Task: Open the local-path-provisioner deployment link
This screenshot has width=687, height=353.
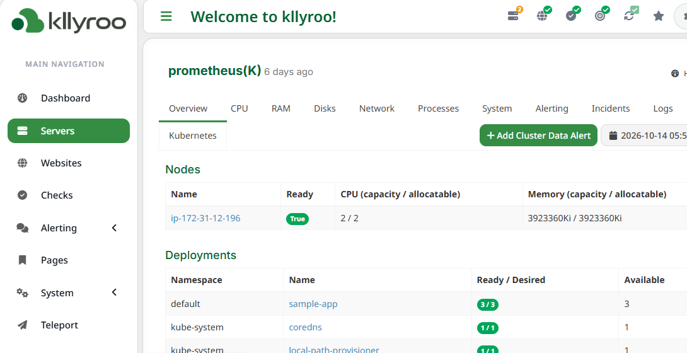Action: pyautogui.click(x=334, y=349)
